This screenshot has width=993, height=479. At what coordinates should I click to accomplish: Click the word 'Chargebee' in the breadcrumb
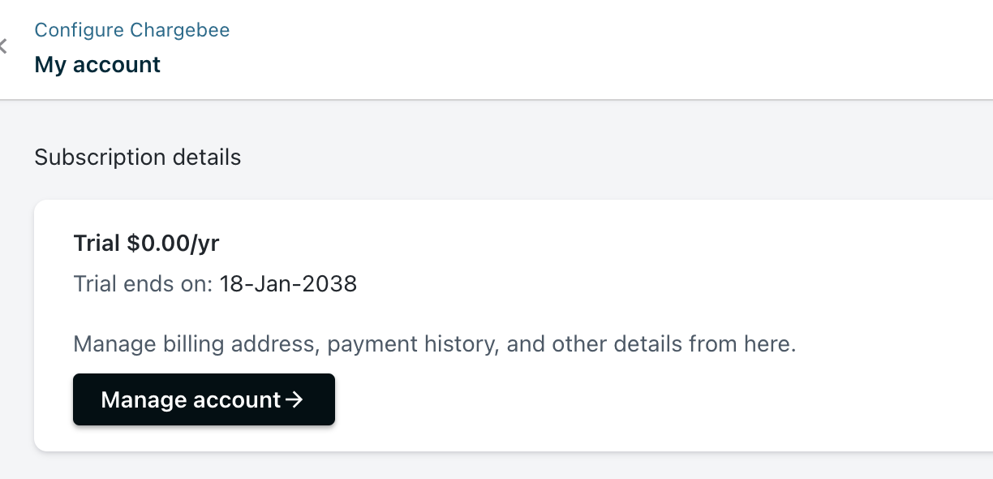point(180,31)
